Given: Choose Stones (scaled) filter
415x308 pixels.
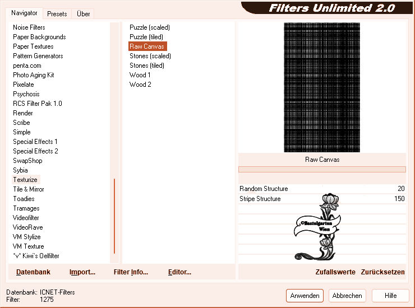Looking at the screenshot, I should [150, 56].
